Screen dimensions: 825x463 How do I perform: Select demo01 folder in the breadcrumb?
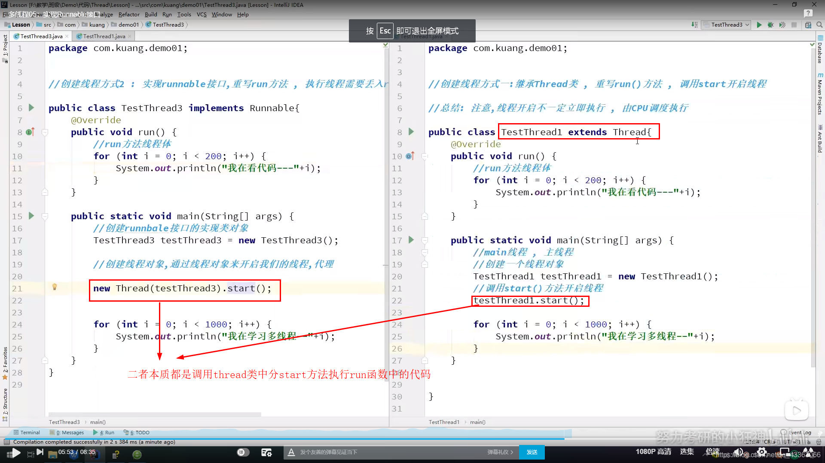[x=125, y=25]
